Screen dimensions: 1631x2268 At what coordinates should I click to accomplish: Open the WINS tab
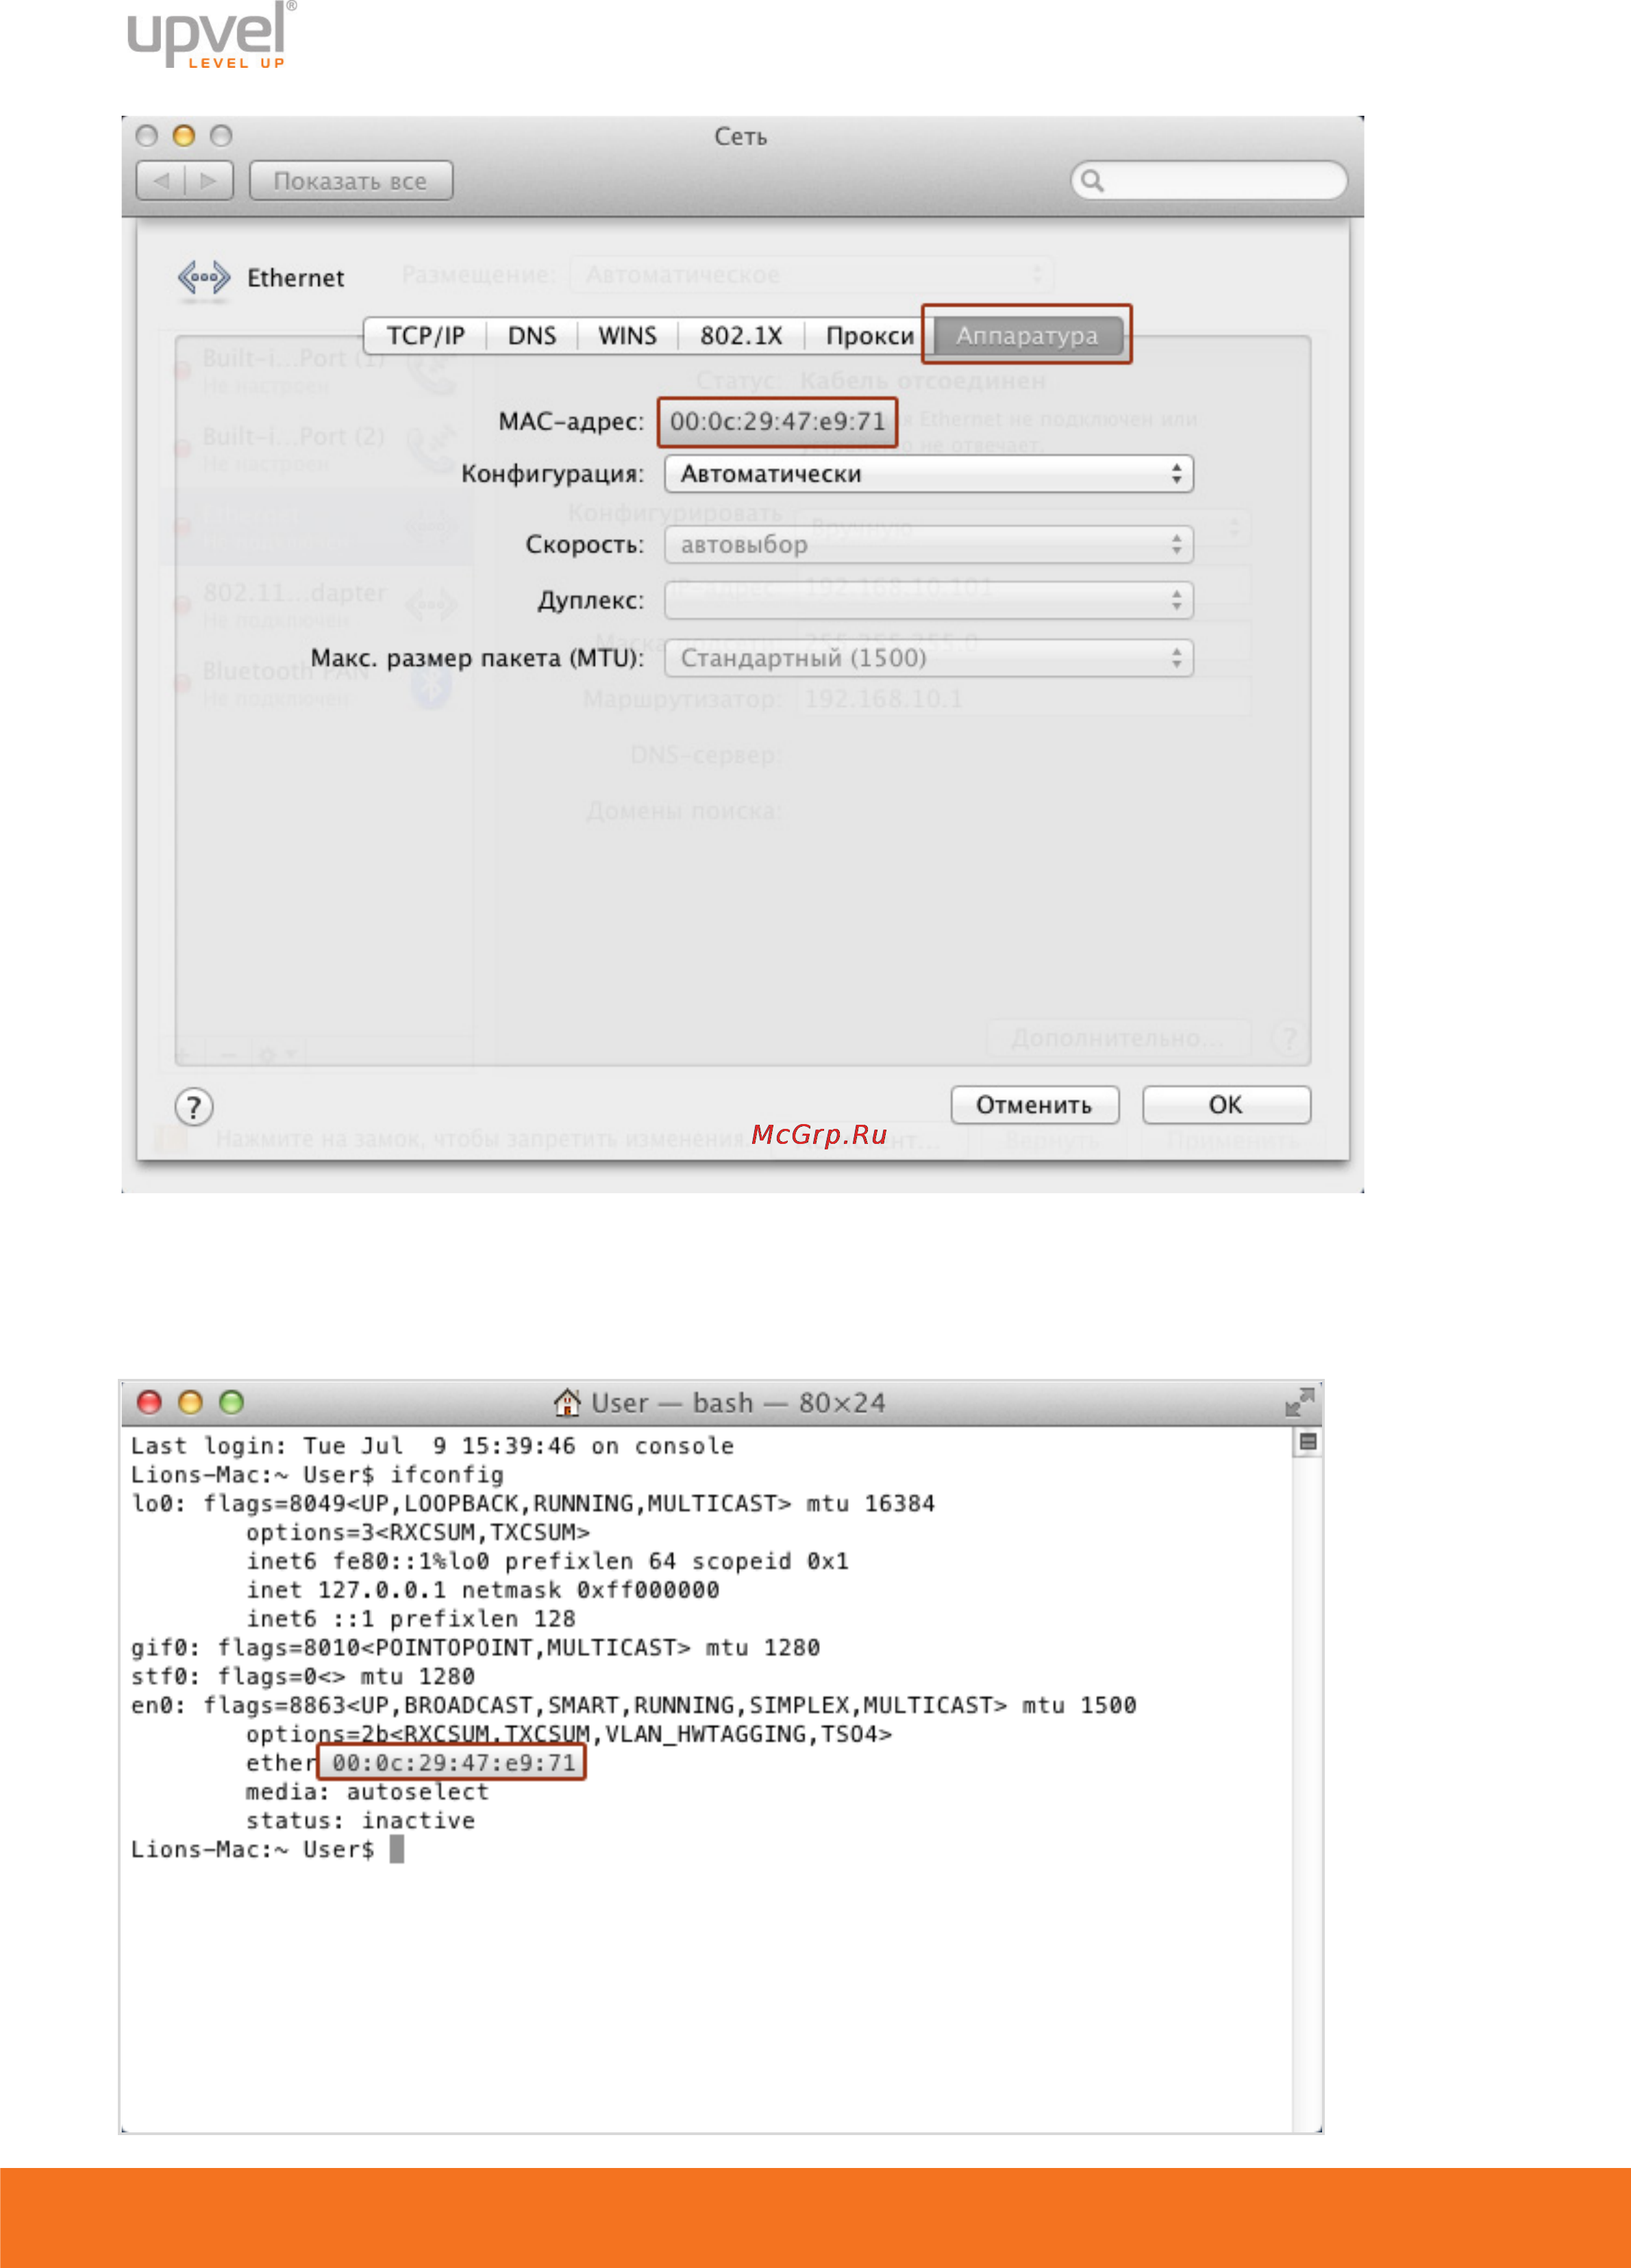click(x=627, y=336)
